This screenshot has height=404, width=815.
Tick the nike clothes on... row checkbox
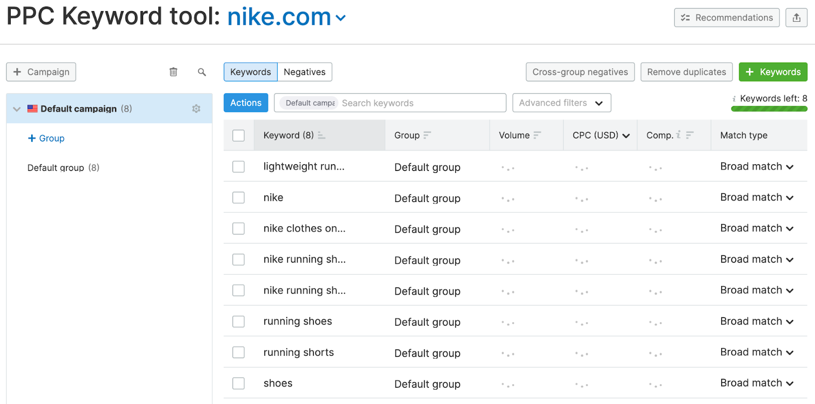coord(238,228)
